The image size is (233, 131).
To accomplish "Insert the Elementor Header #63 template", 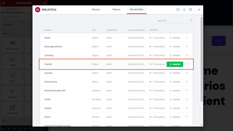I will click(175, 91).
